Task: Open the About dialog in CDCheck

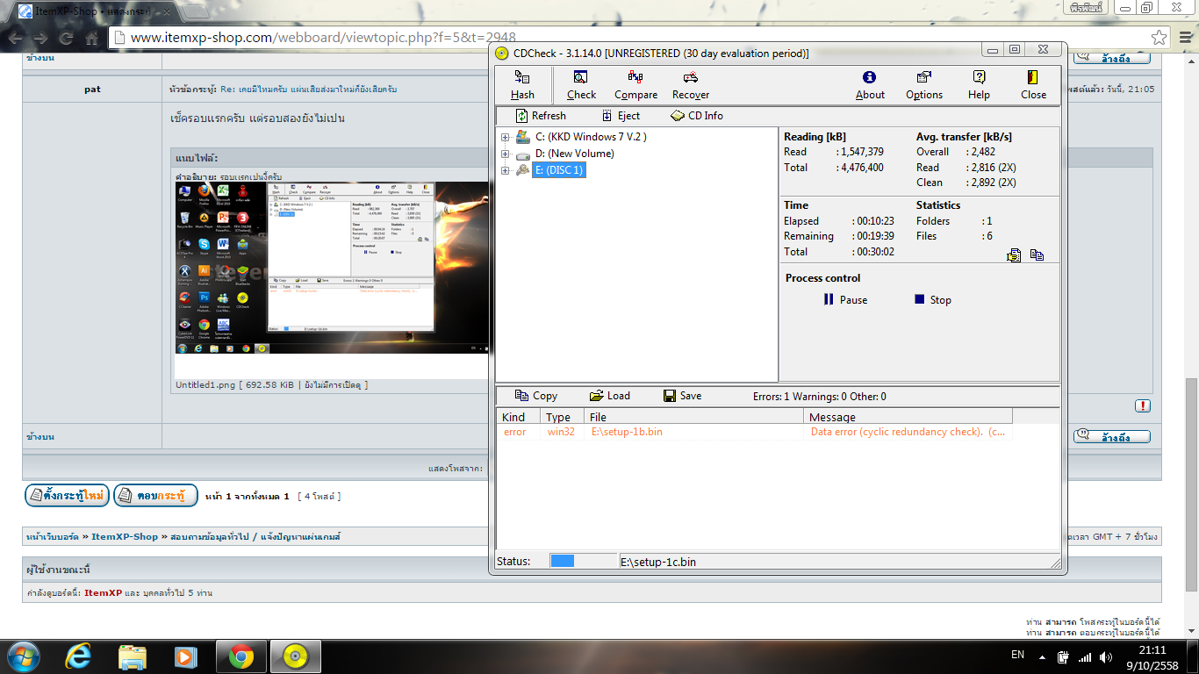Action: pyautogui.click(x=869, y=85)
